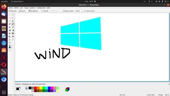Open the Annuler history dropdown arrow
170x96 pixels.
pyautogui.click(x=50, y=11)
